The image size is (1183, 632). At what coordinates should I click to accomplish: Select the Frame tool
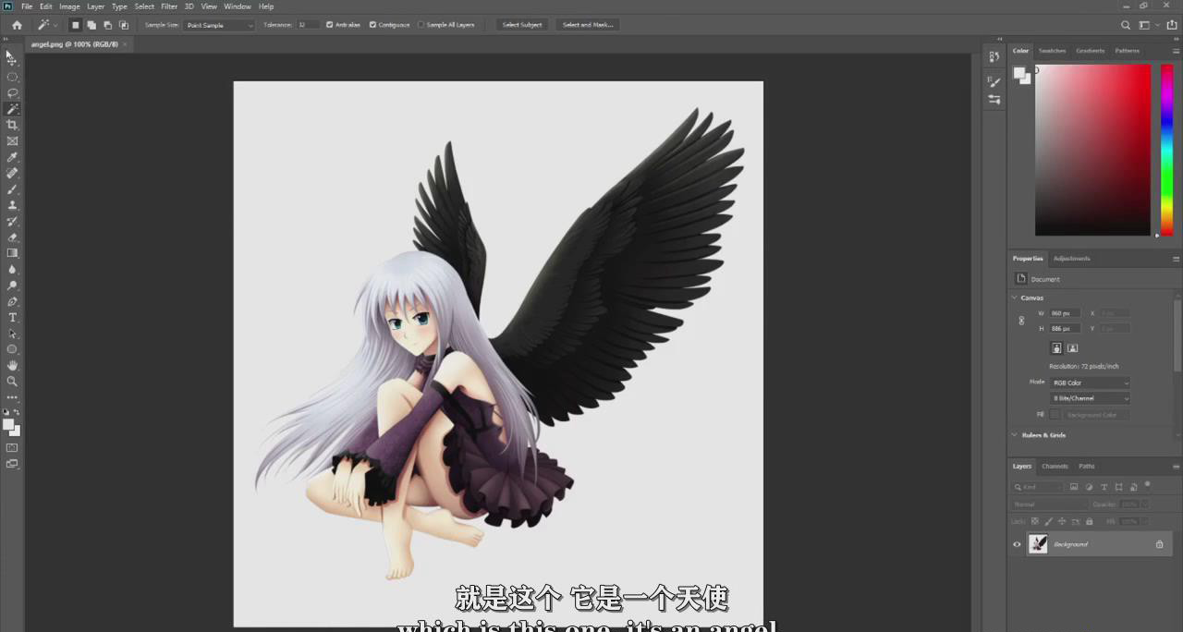pyautogui.click(x=12, y=141)
